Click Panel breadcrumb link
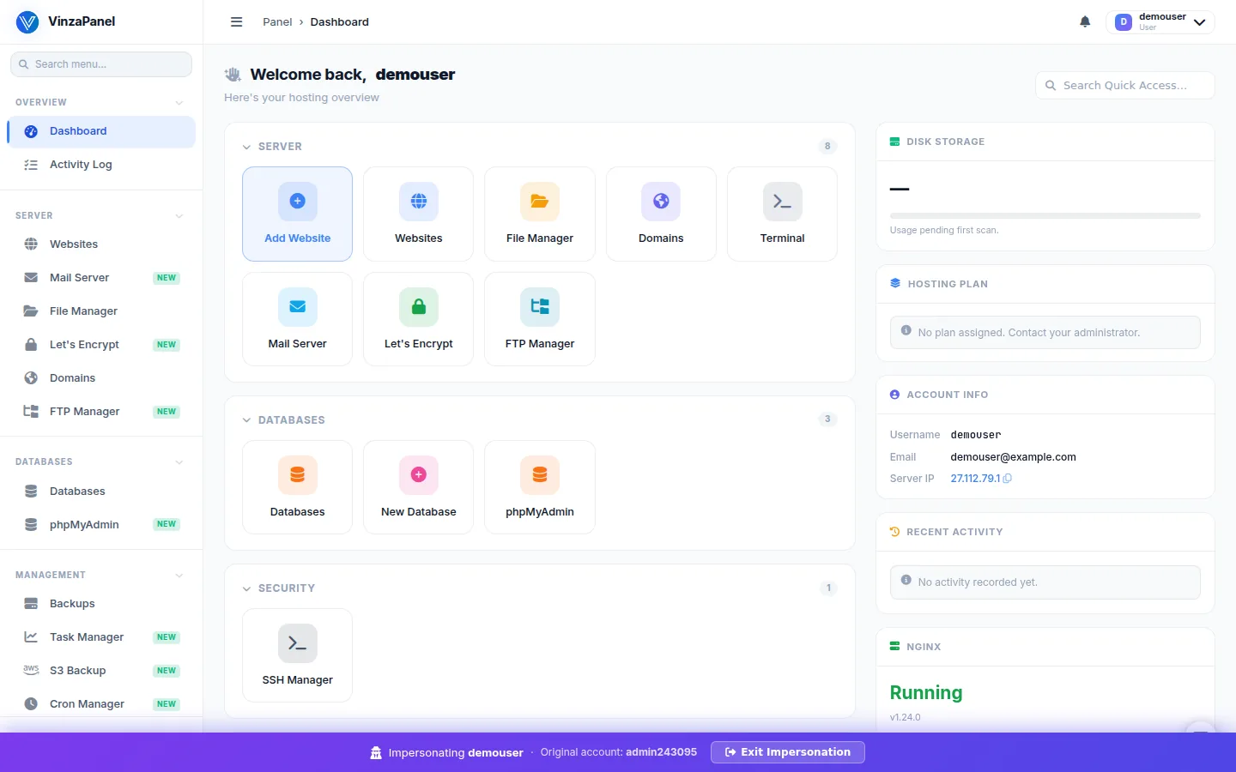 tap(277, 22)
